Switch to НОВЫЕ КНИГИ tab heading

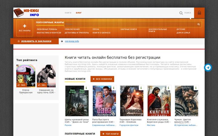pos(75,79)
